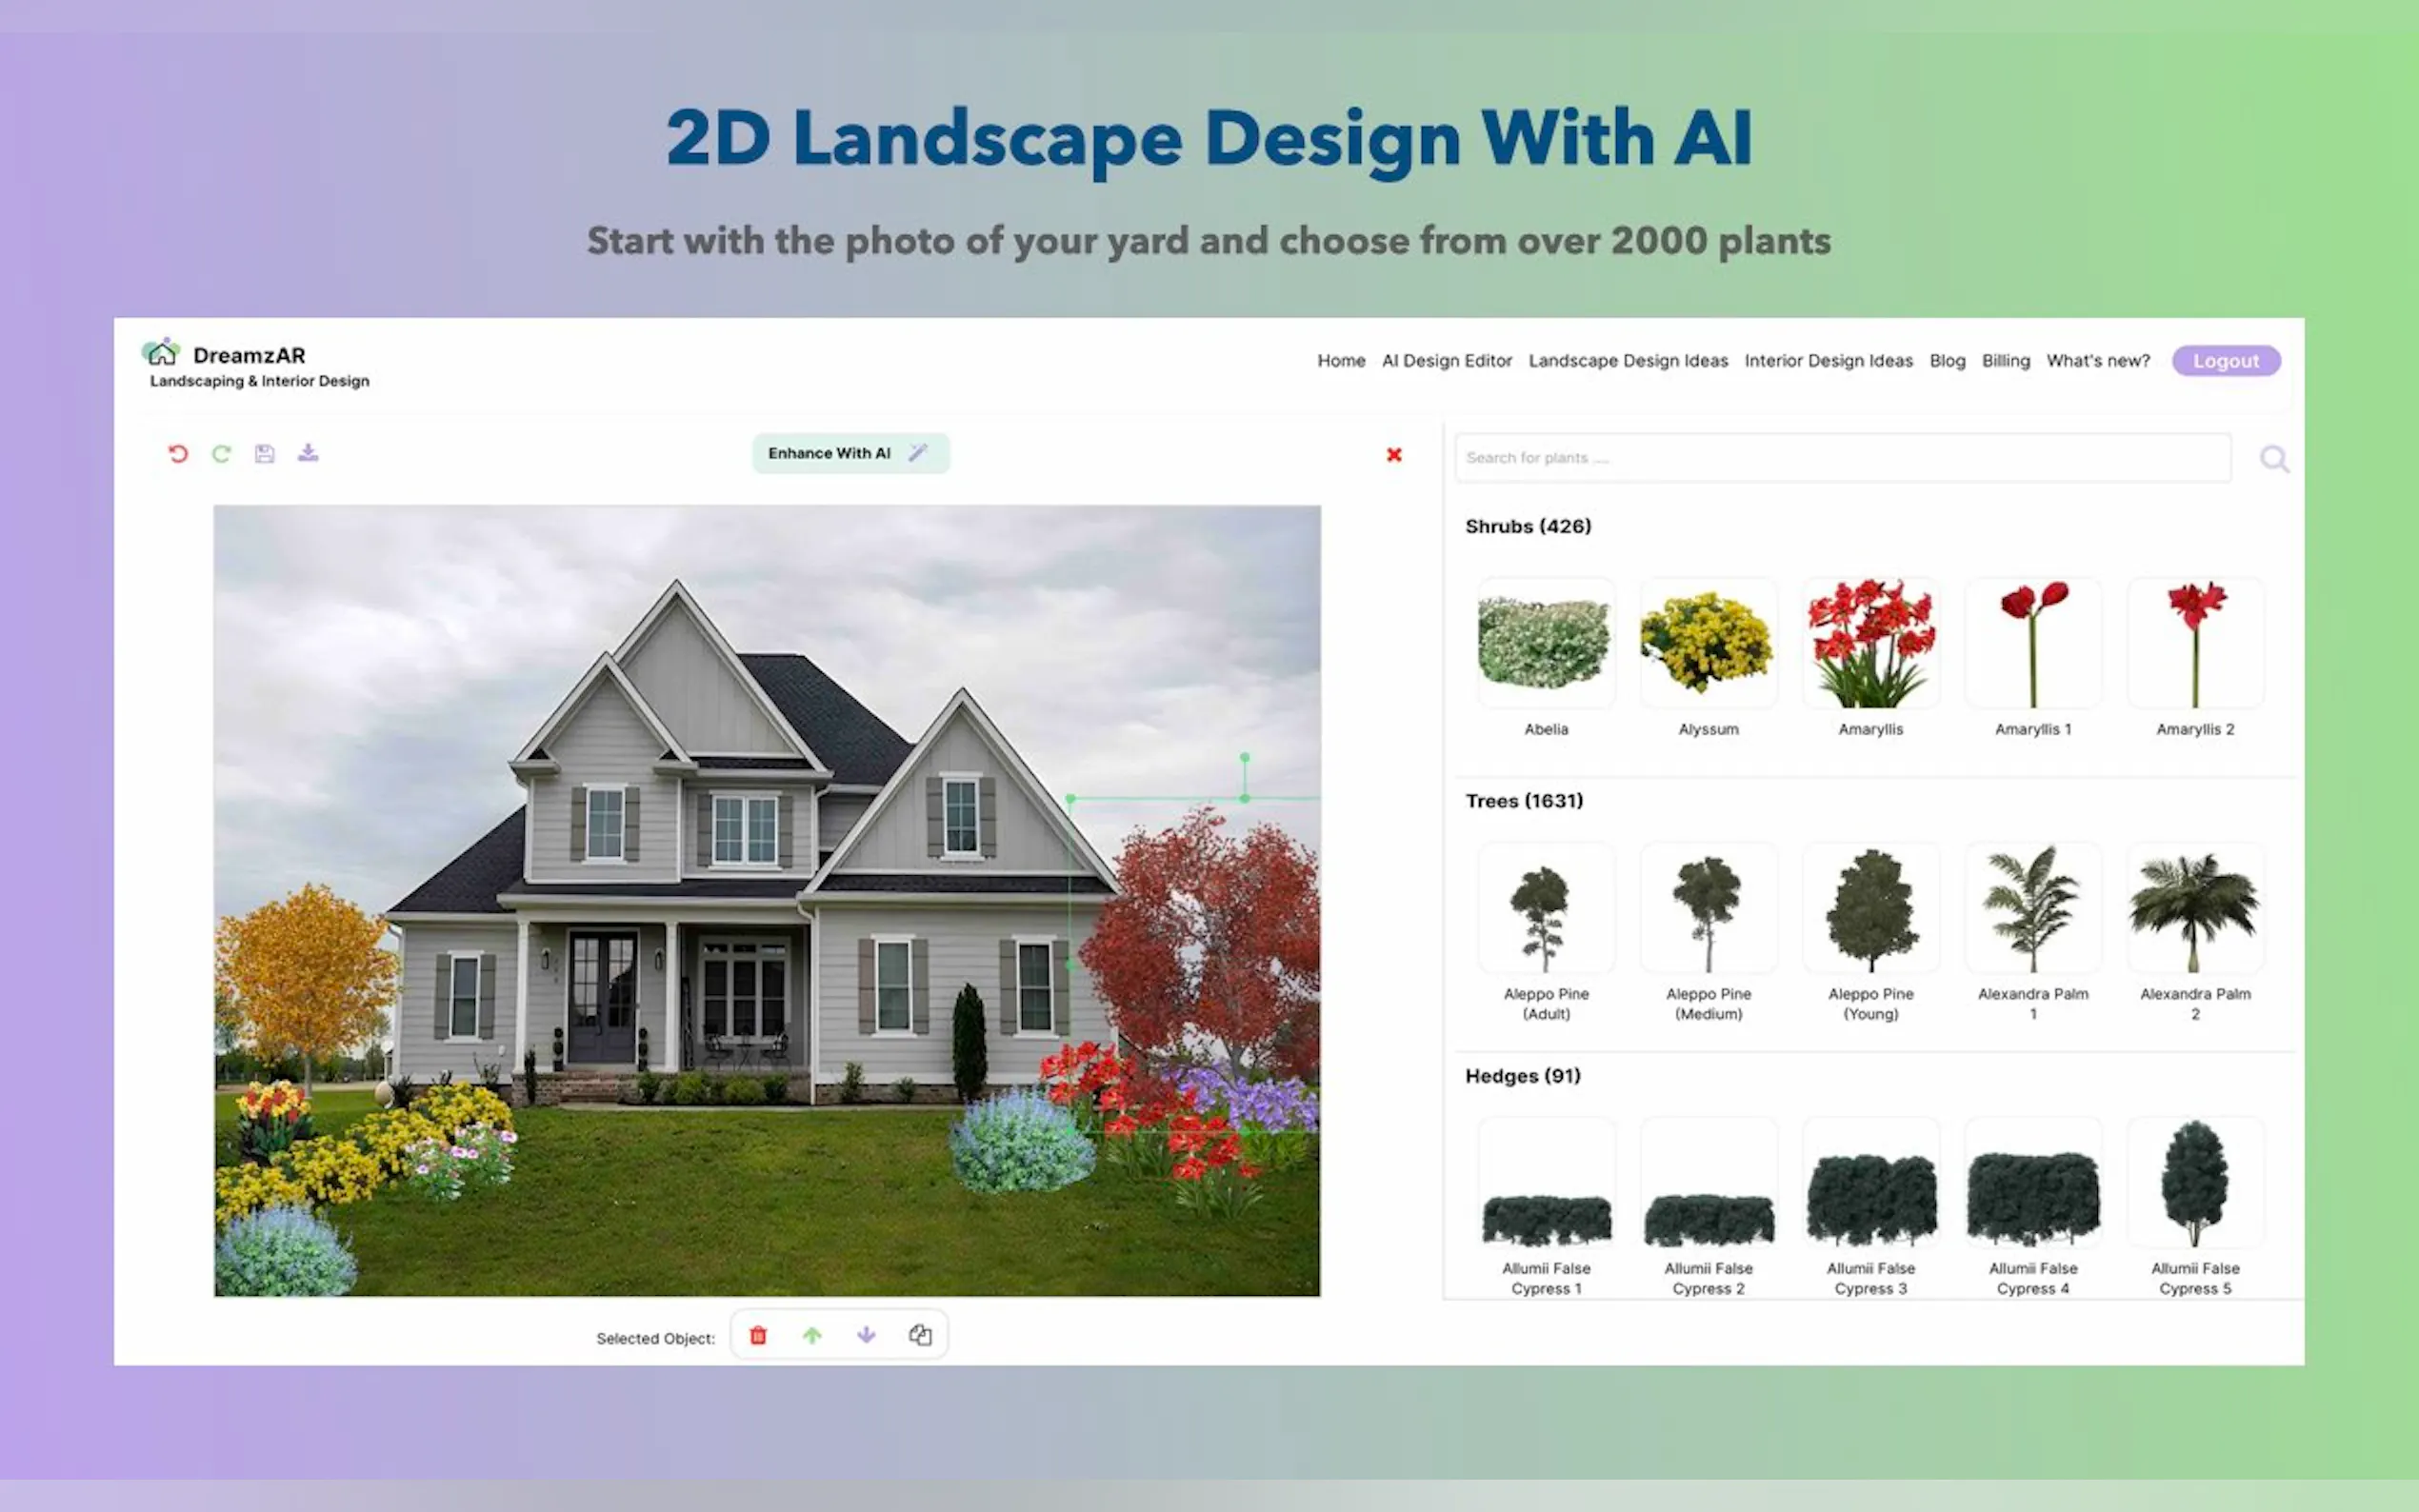Screen dimensions: 2419x1512
Task: Pick the Alexandra Palm 2 tree
Action: [2194, 908]
